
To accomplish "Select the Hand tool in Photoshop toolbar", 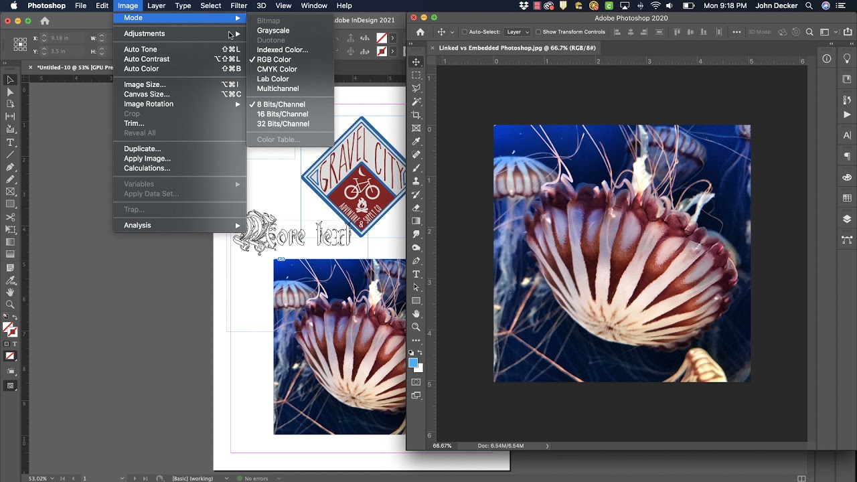I will pyautogui.click(x=416, y=314).
